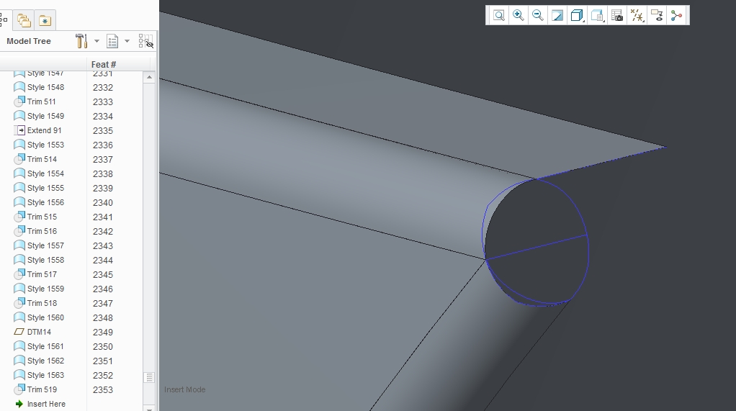
Task: Open Model Tree settings hammer icon
Action: (81, 41)
